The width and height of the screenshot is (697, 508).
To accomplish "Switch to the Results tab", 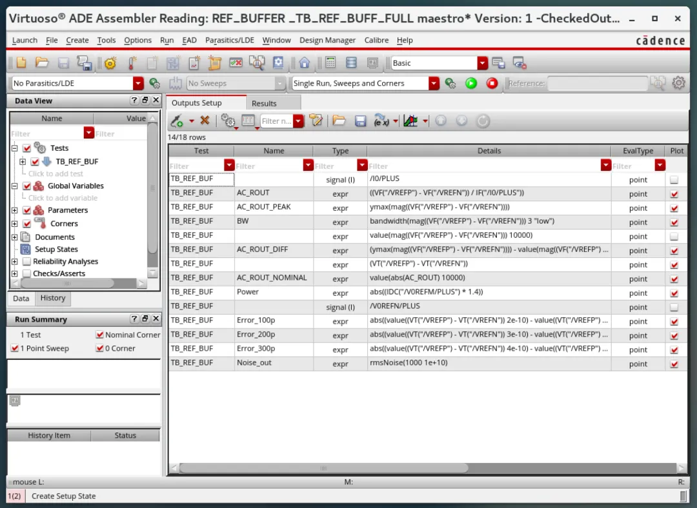I will (264, 103).
